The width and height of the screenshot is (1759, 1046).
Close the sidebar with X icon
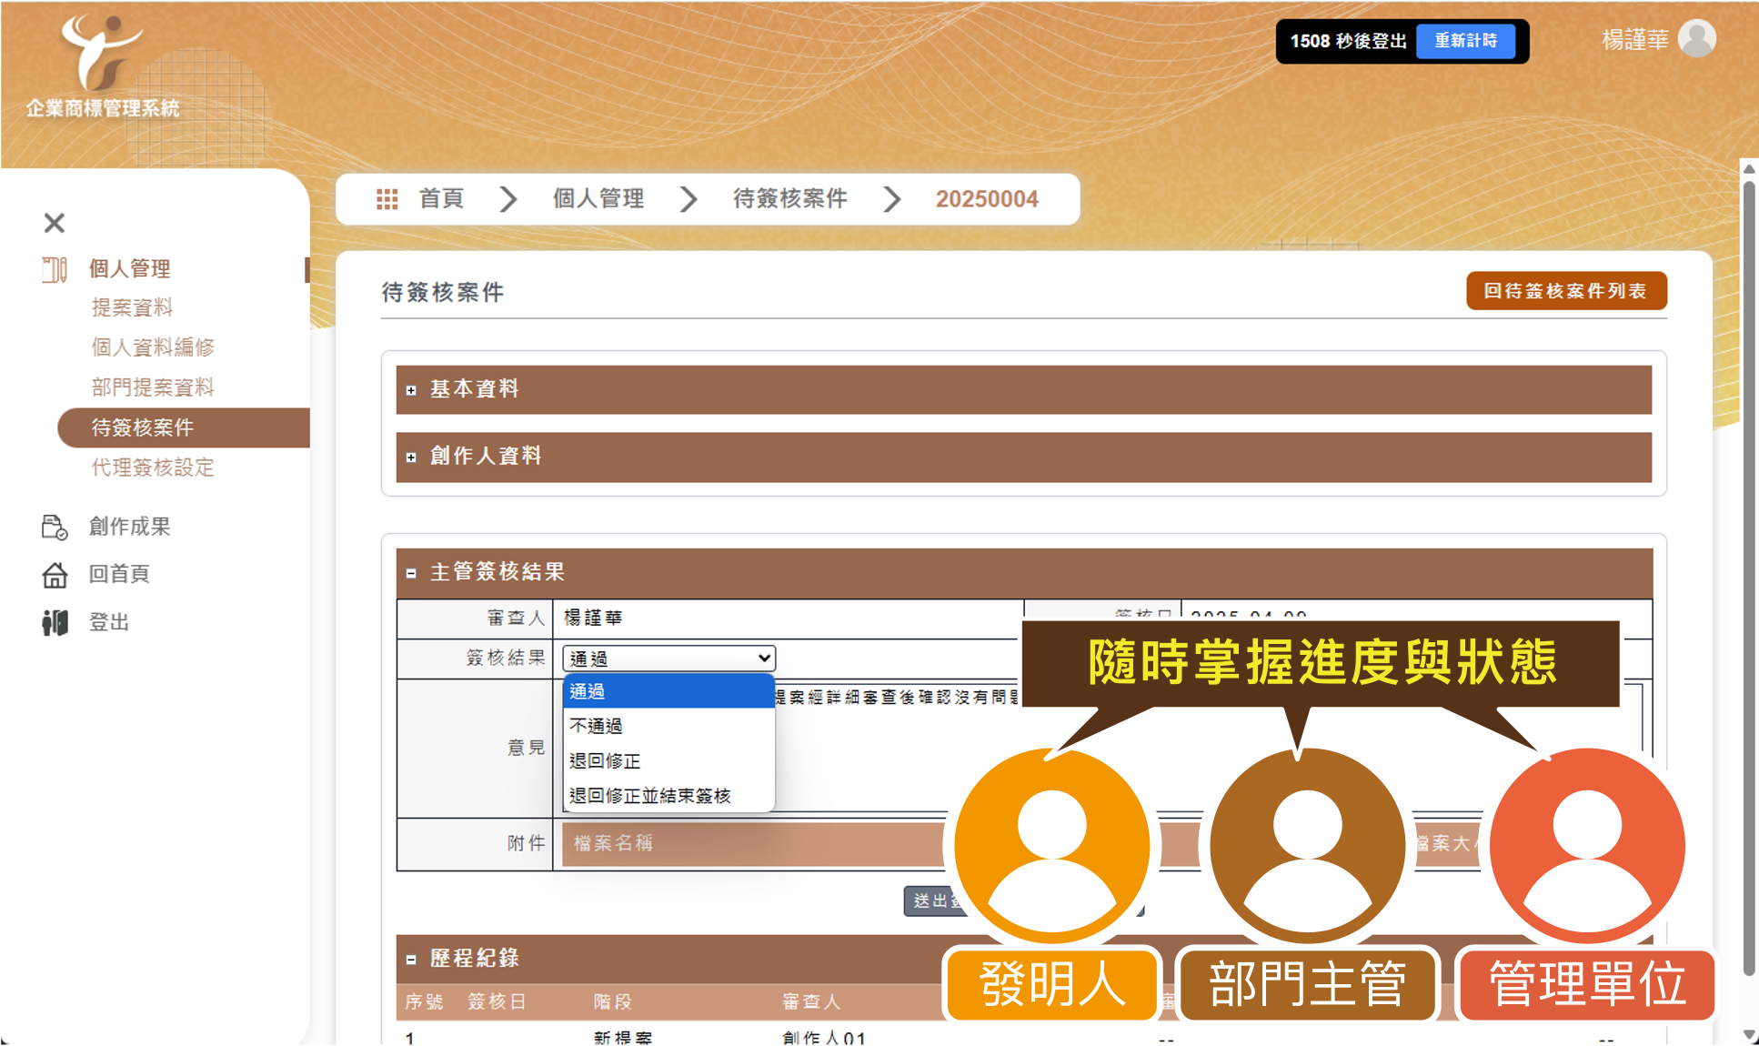pos(55,223)
